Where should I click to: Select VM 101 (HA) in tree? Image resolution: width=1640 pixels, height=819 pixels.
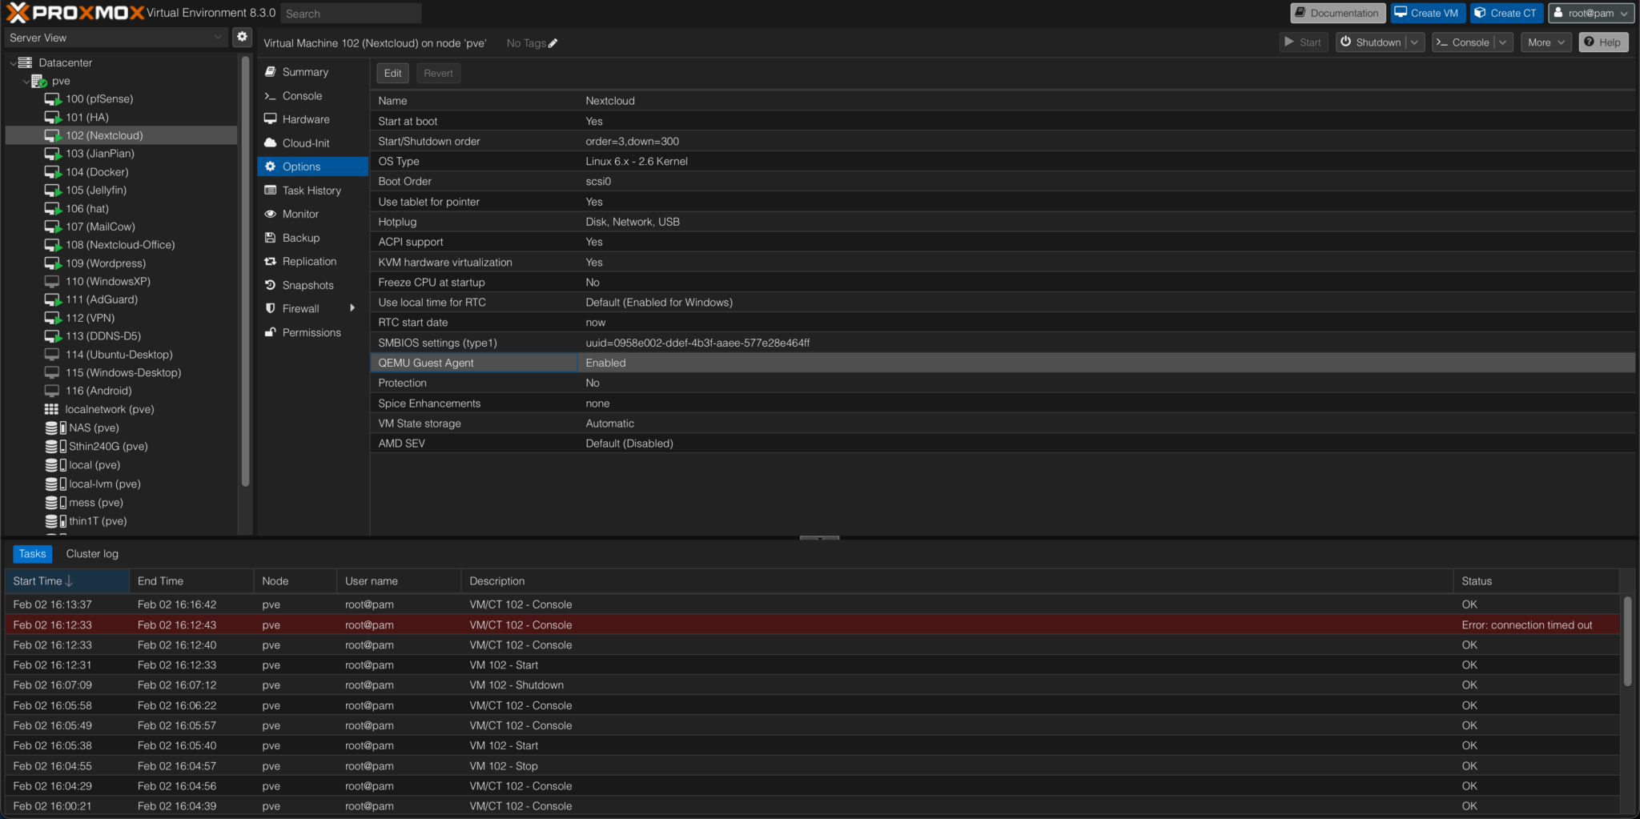87,117
